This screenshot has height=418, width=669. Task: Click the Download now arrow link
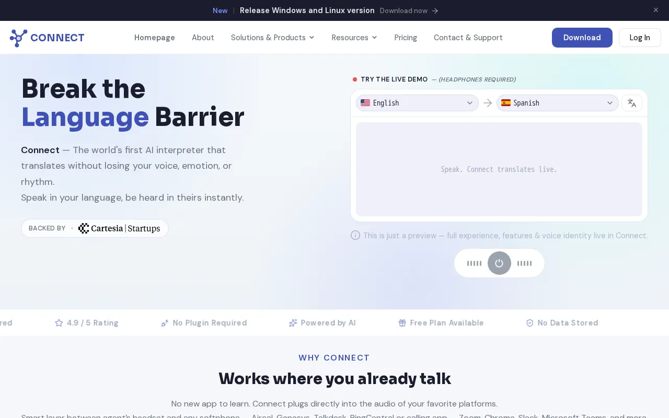409,10
